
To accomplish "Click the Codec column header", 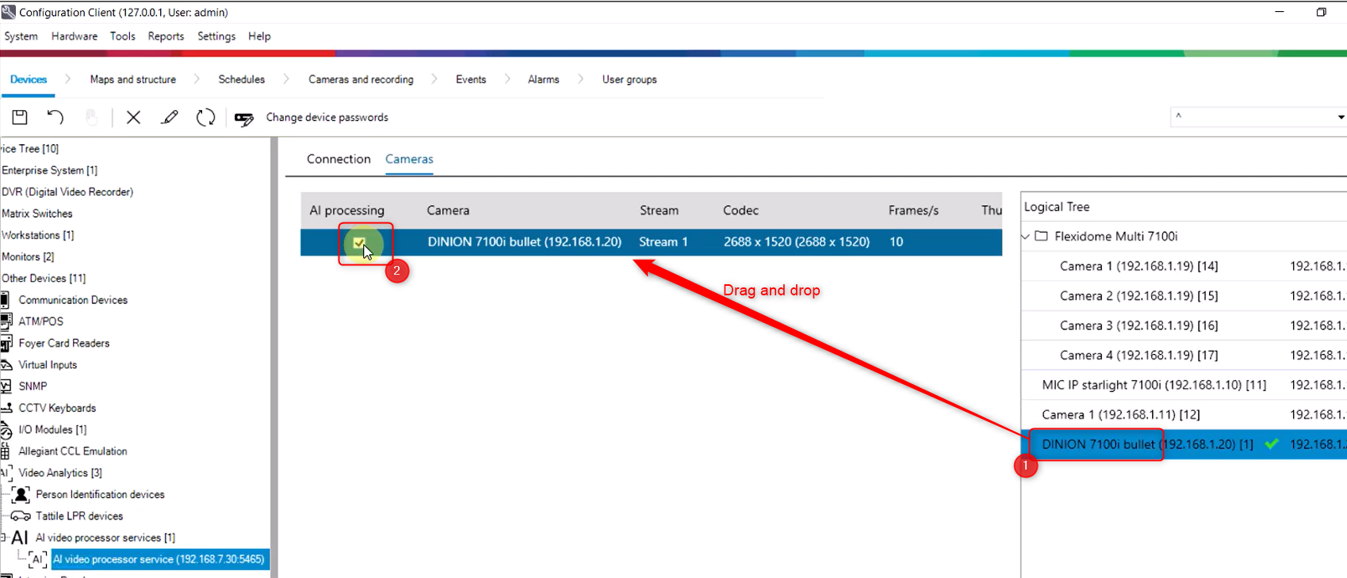I will pos(740,211).
